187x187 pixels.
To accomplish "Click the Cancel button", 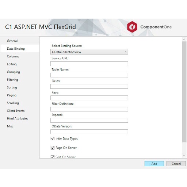I will pyautogui.click(x=176, y=164).
